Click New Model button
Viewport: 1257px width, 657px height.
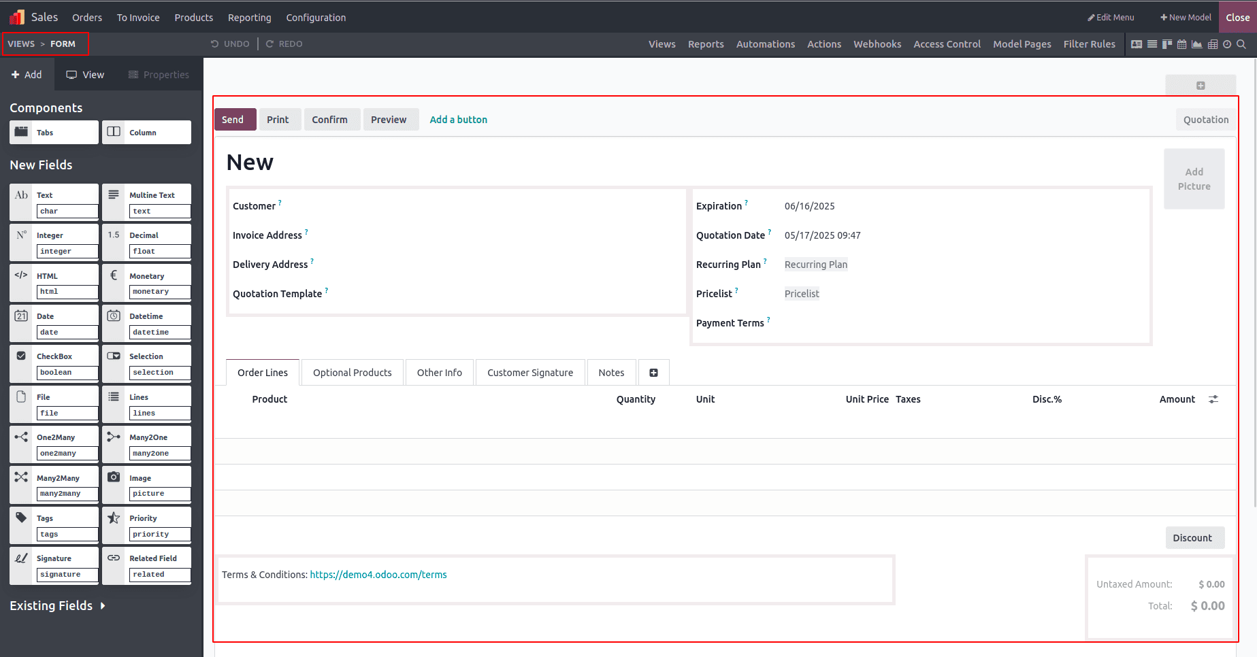[1186, 18]
